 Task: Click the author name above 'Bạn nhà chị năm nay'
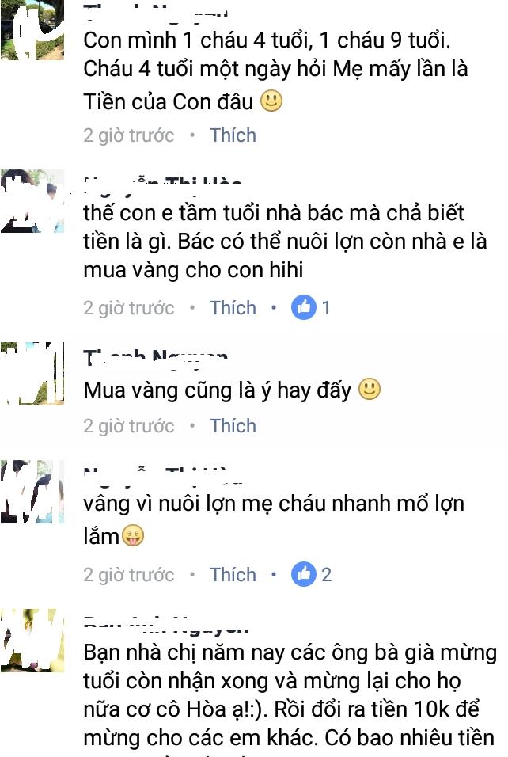click(166, 625)
